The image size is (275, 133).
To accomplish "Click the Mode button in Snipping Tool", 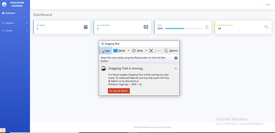I will [x=119, y=51].
